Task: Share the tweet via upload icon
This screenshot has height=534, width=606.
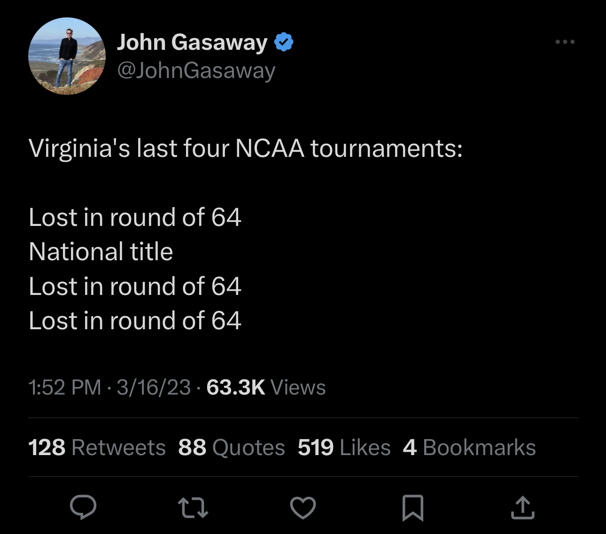Action: click(522, 508)
